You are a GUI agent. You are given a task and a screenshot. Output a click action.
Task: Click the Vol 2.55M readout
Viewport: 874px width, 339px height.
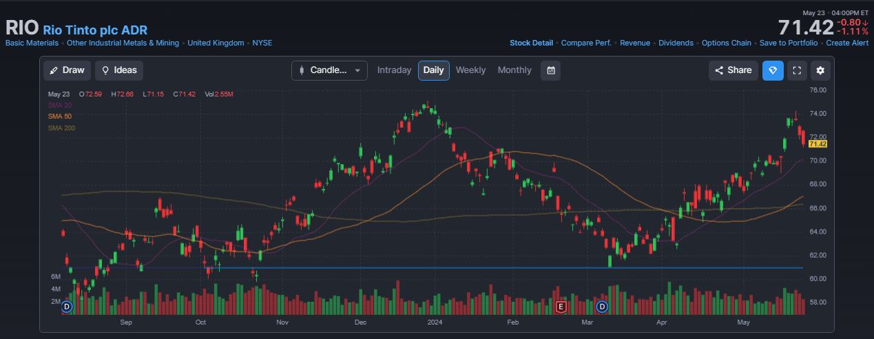point(219,94)
